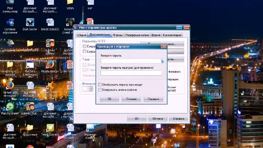Confirm password with OK in password dialog
The image size is (263, 148).
point(109,99)
